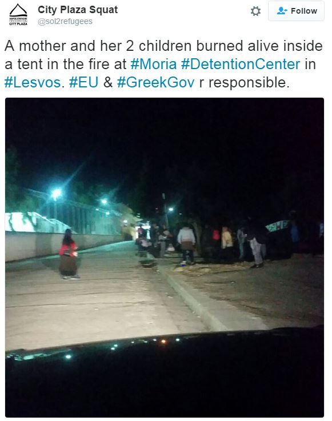Click the City Plaza Squat avatar logo

(18, 15)
